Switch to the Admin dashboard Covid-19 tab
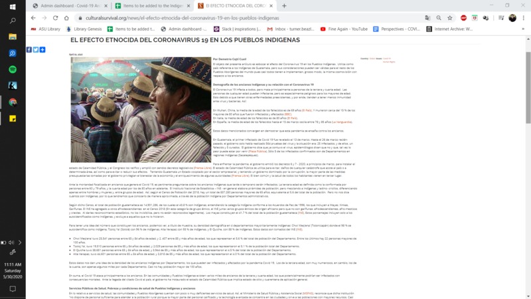This screenshot has width=531, height=299. [x=70, y=6]
